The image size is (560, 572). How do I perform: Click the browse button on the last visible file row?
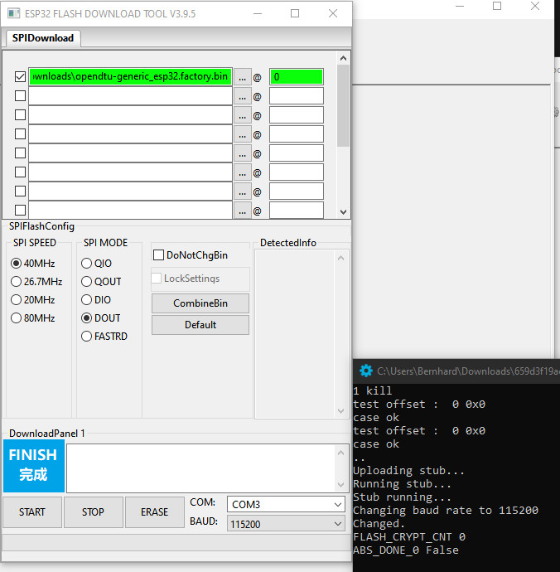pyautogui.click(x=242, y=211)
